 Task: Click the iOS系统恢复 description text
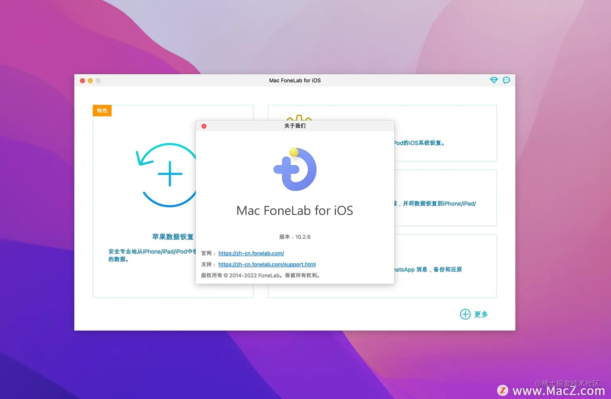click(419, 143)
